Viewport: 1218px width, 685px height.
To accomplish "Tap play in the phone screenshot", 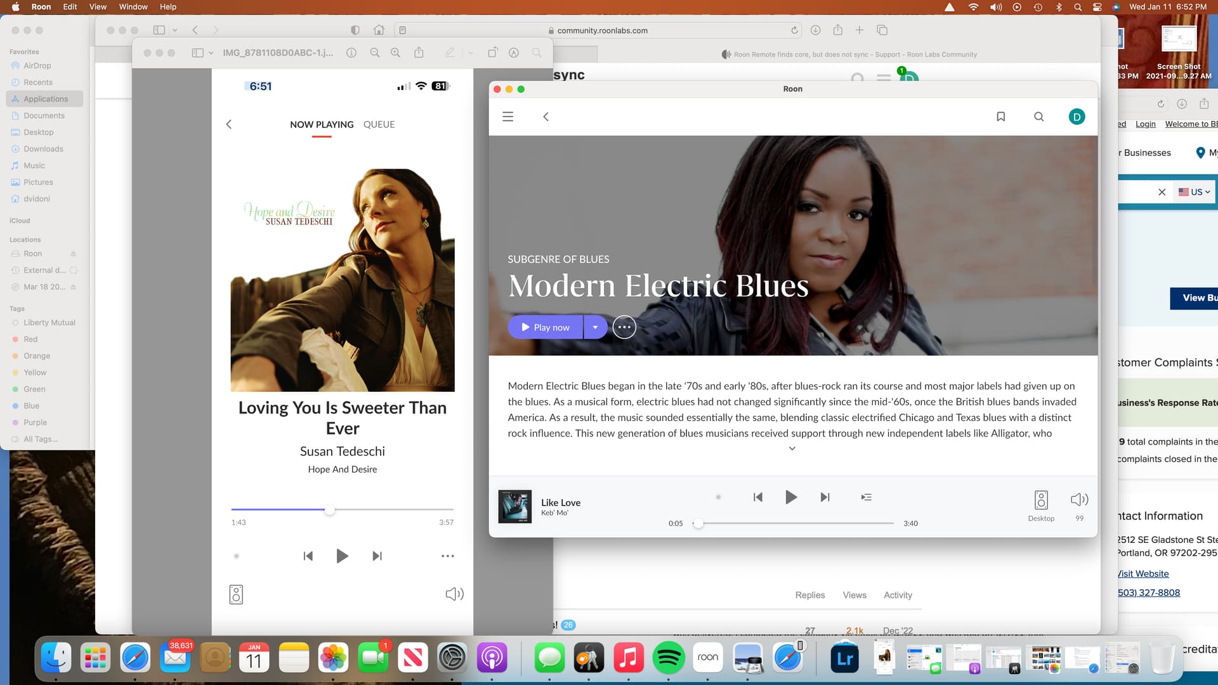I will point(342,556).
